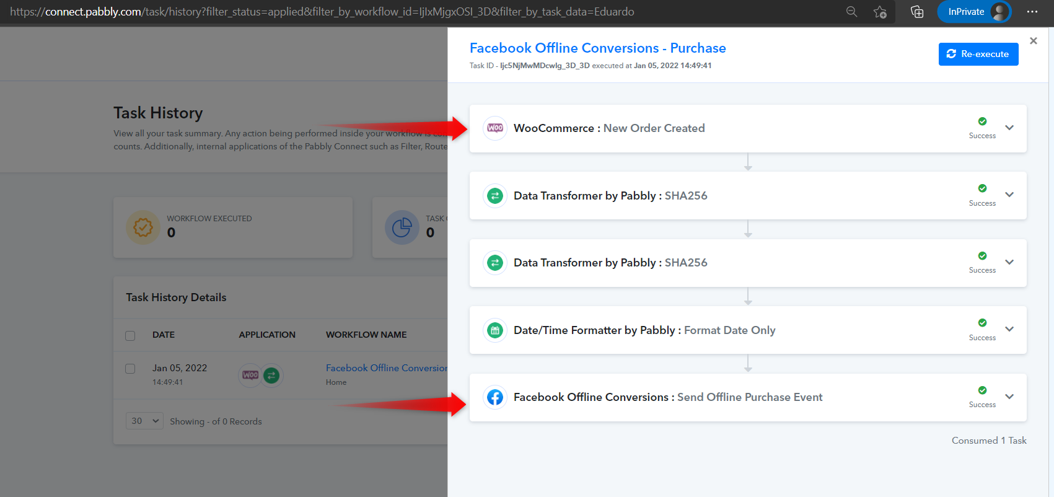Click the 'Task History Details' heading
Image resolution: width=1054 pixels, height=497 pixels.
tap(176, 297)
